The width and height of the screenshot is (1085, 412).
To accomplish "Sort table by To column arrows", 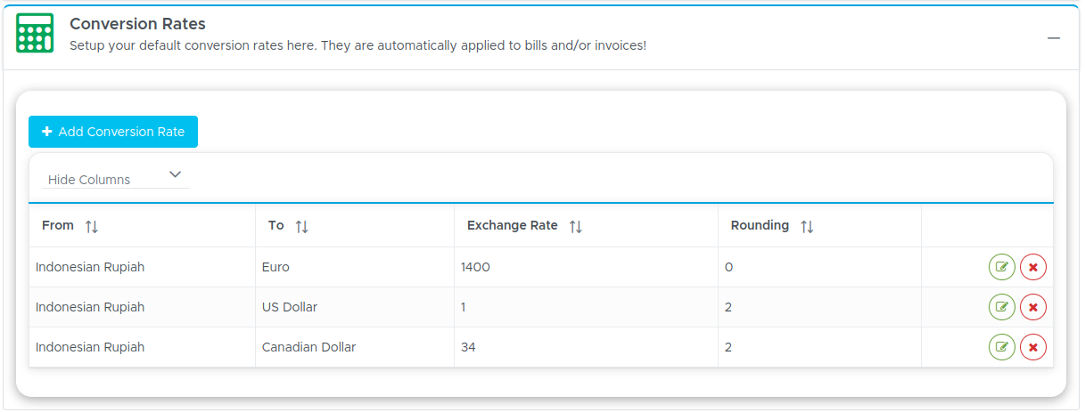I will [x=302, y=227].
